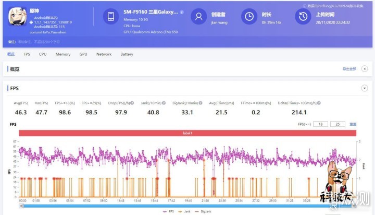Click the Avg(FTime) value 21.5
Image resolution: width=375 pixels, height=215 pixels.
pos(221,112)
